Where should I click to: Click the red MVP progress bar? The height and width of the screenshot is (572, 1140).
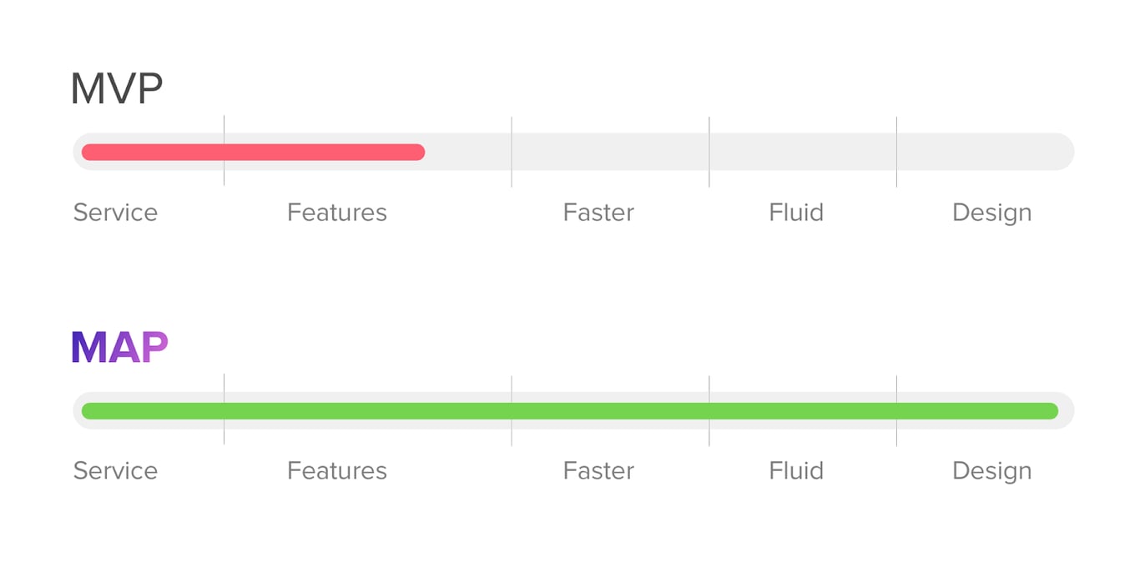point(253,152)
